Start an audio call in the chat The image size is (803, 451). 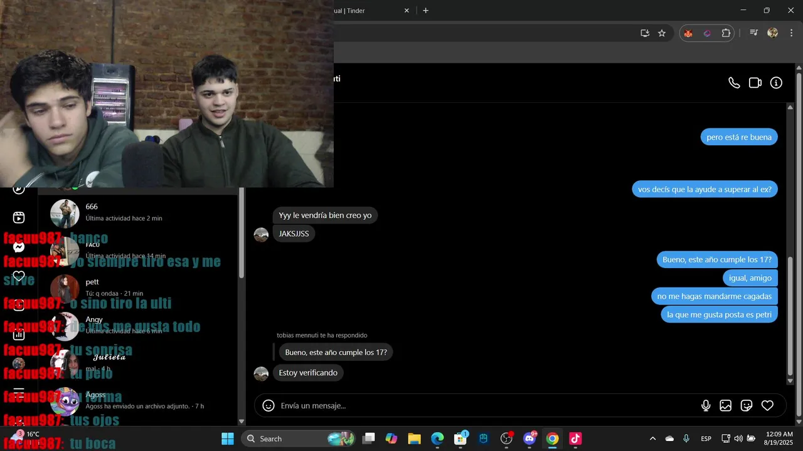tap(734, 83)
